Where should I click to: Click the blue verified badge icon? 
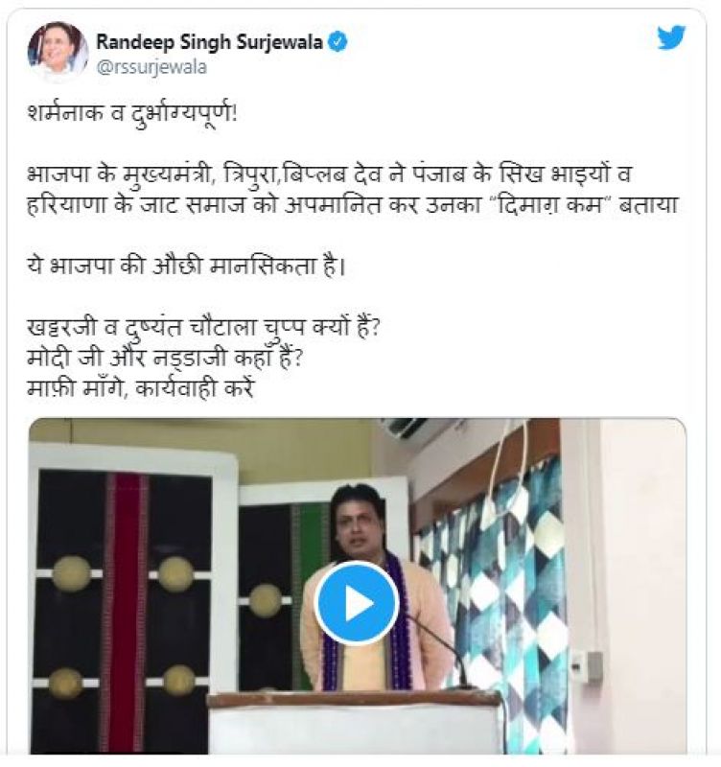(337, 42)
